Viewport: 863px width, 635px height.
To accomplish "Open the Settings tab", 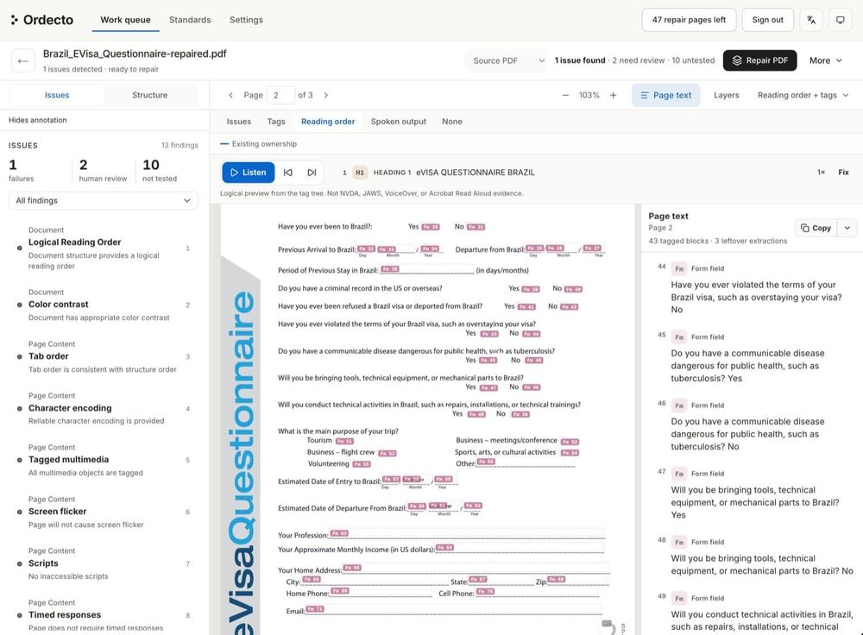I will click(246, 20).
